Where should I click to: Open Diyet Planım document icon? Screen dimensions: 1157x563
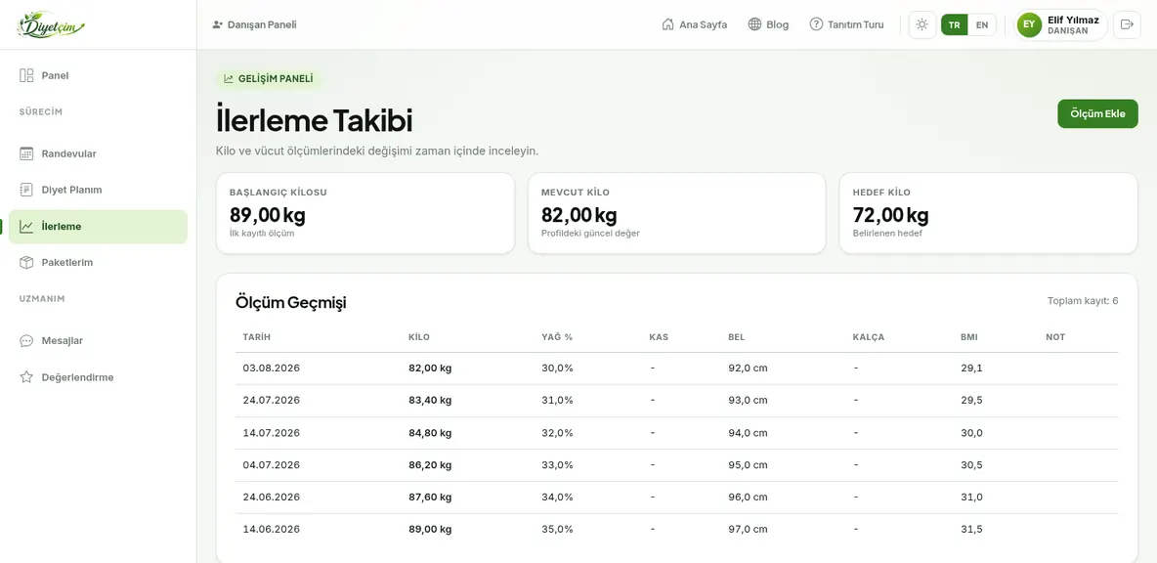pos(26,190)
